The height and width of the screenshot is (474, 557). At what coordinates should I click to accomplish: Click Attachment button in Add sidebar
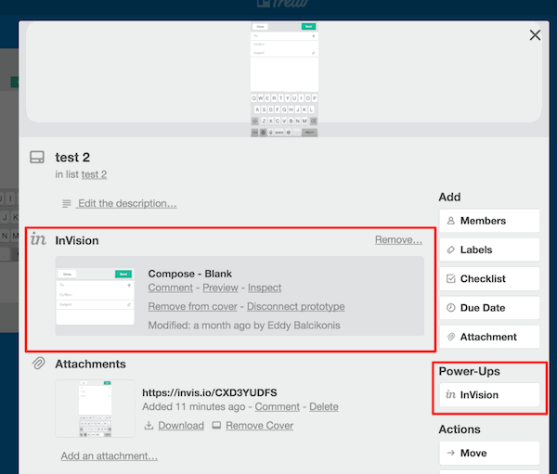click(x=489, y=337)
